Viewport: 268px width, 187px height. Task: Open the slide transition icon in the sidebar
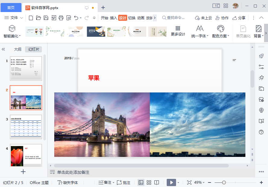(261, 89)
